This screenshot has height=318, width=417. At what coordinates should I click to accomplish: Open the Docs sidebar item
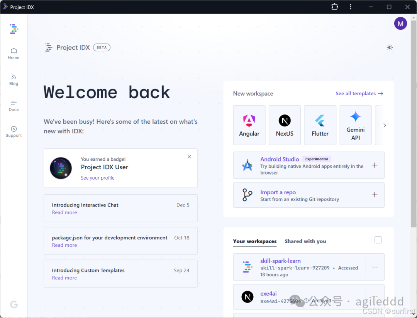14,106
